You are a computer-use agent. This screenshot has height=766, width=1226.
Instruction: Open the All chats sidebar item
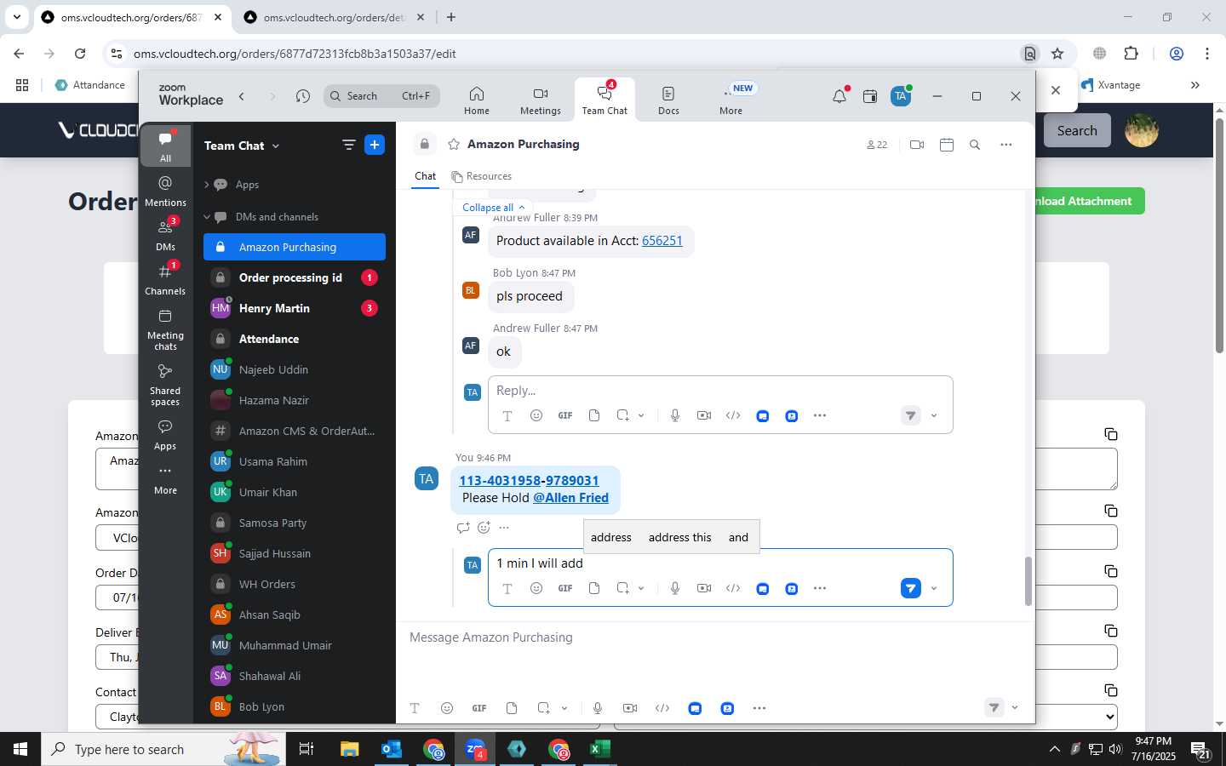pyautogui.click(x=165, y=146)
